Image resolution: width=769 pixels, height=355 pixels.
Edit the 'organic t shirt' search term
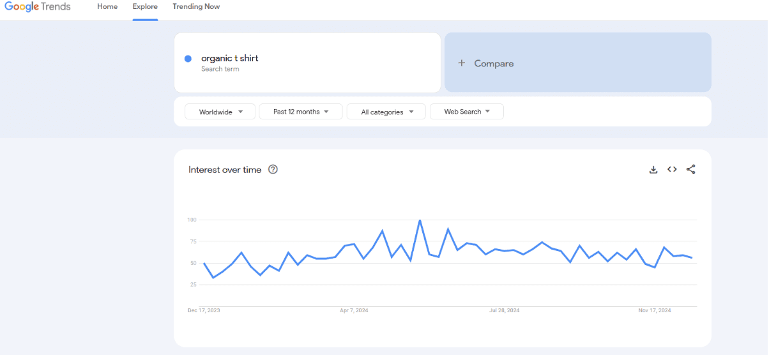point(230,58)
